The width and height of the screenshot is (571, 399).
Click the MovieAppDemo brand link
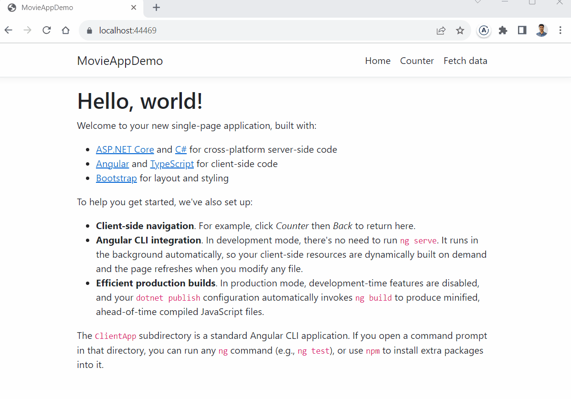point(120,61)
